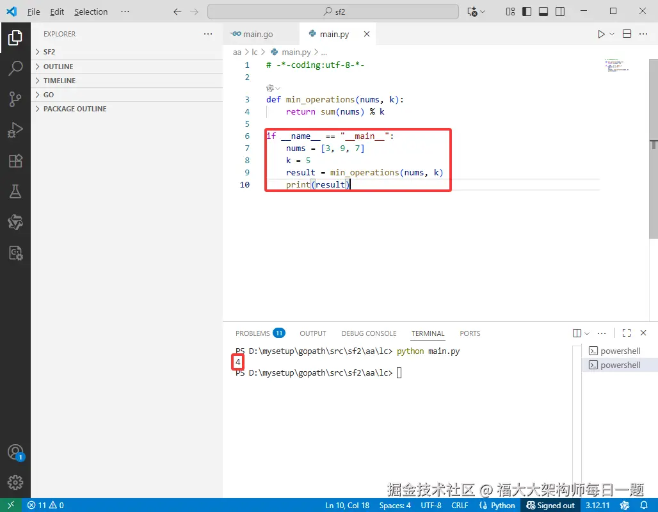Open the Edit menu
658x512 pixels.
(x=57, y=12)
